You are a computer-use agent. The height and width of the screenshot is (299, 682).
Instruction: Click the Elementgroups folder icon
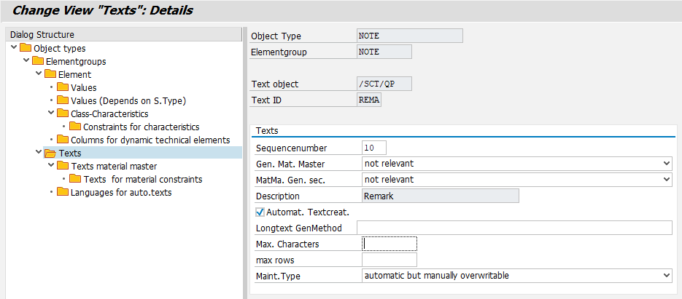pyautogui.click(x=38, y=62)
